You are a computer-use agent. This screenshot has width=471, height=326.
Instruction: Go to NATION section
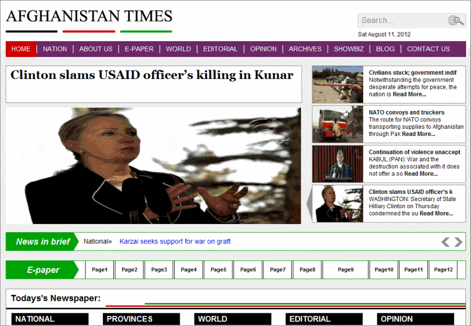tap(55, 49)
